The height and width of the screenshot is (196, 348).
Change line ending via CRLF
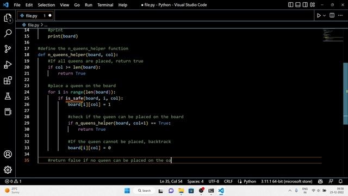(x=228, y=181)
